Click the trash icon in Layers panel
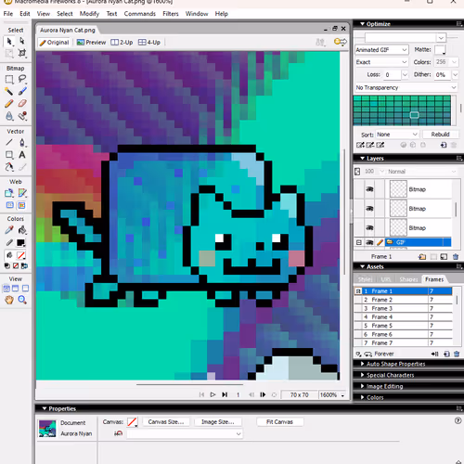The height and width of the screenshot is (464, 464). click(456, 256)
